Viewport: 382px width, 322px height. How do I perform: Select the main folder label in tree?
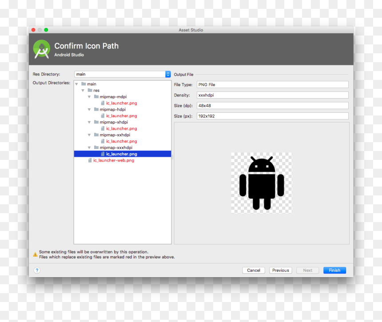92,84
